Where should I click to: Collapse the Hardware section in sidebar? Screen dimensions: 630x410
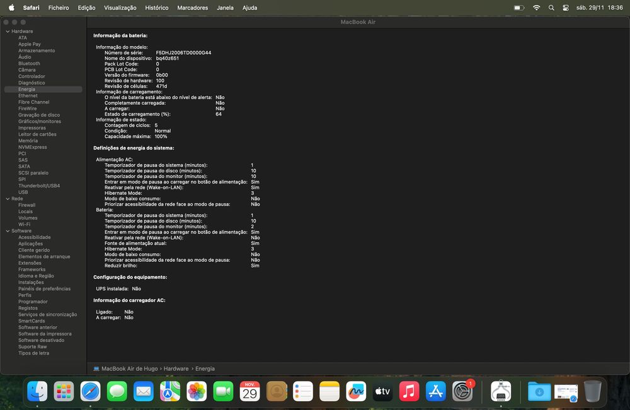(x=8, y=32)
